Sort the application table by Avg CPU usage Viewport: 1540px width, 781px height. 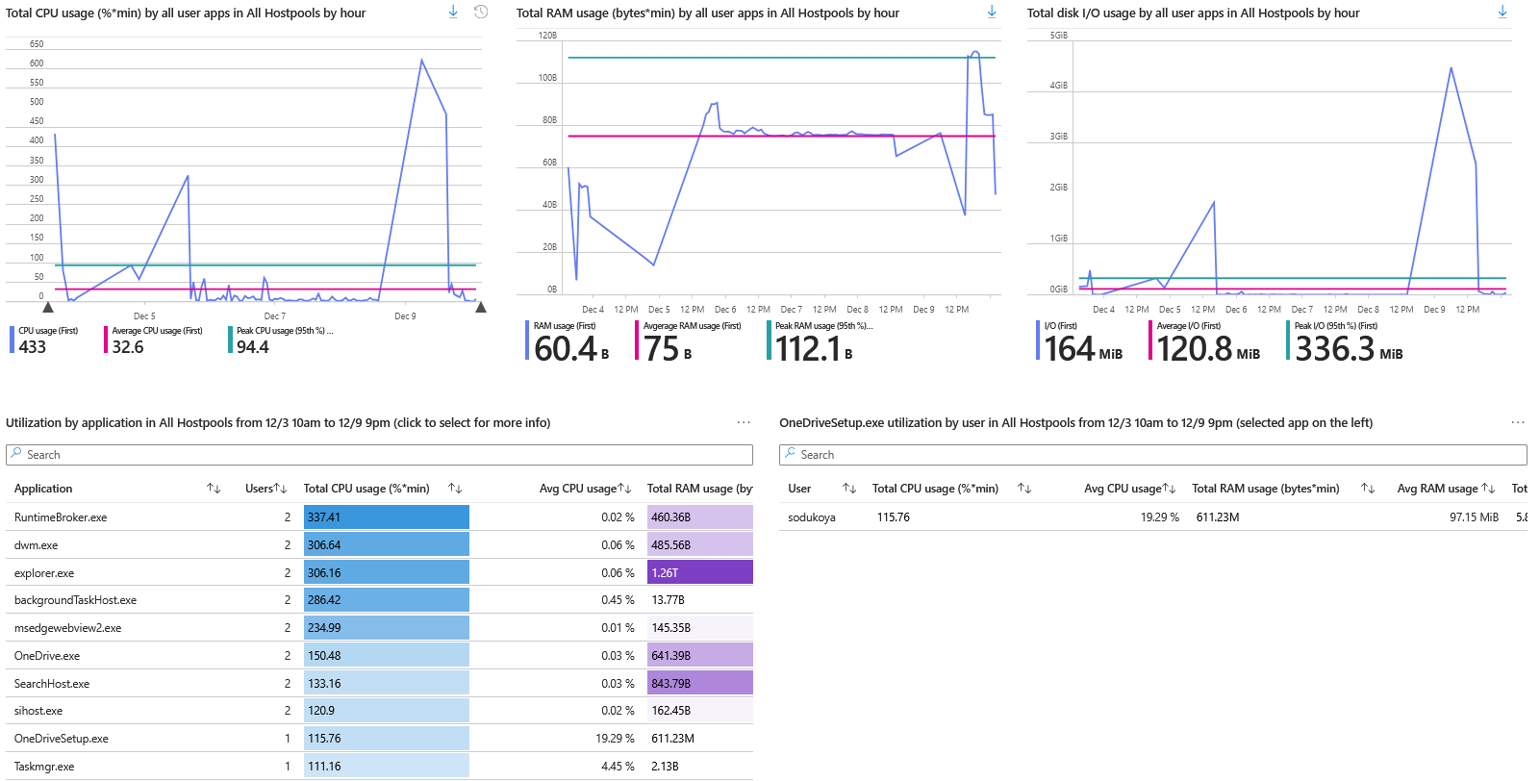point(624,489)
